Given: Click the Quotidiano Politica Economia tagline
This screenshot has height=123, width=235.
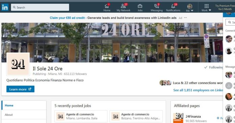Looking at the screenshot, I should coord(45,80).
